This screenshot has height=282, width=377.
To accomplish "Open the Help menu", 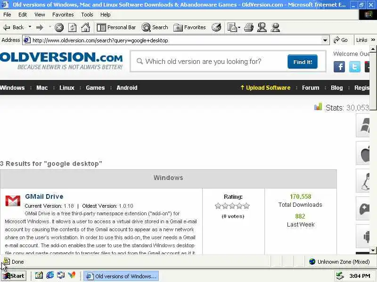I will (x=105, y=15).
